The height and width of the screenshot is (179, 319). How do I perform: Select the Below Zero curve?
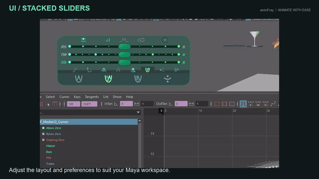(53, 134)
